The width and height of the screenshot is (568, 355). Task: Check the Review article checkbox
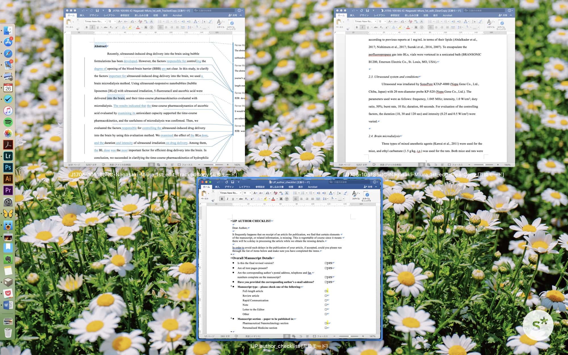(x=326, y=296)
